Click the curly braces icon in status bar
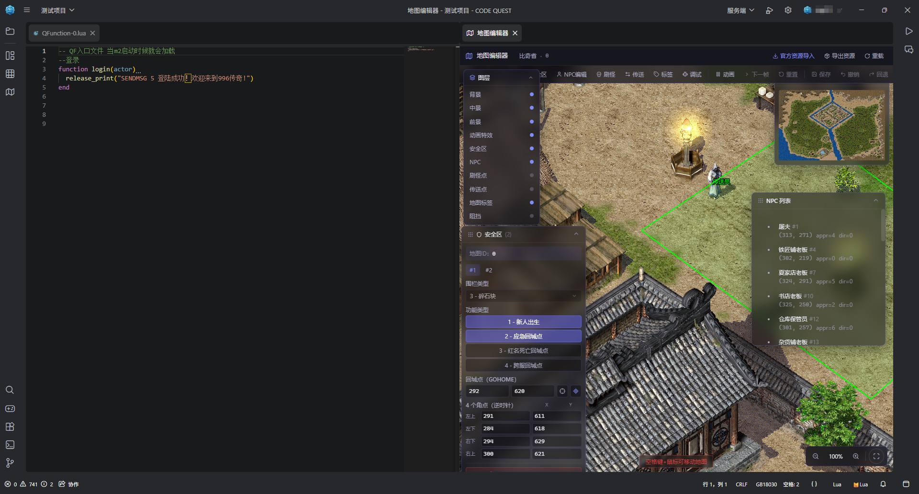This screenshot has width=919, height=494. point(814,484)
